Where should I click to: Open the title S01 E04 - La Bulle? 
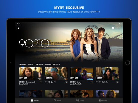click(x=102, y=82)
